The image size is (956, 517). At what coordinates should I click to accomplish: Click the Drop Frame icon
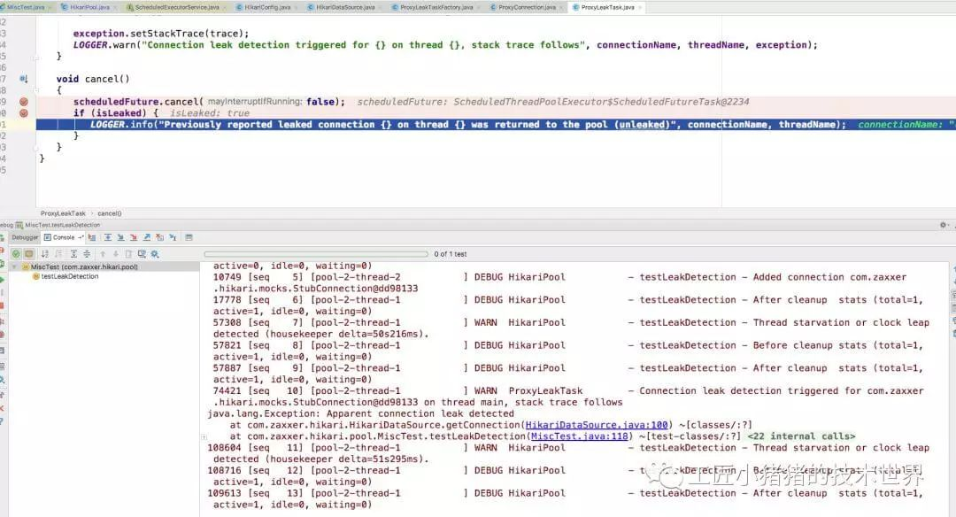[159, 237]
